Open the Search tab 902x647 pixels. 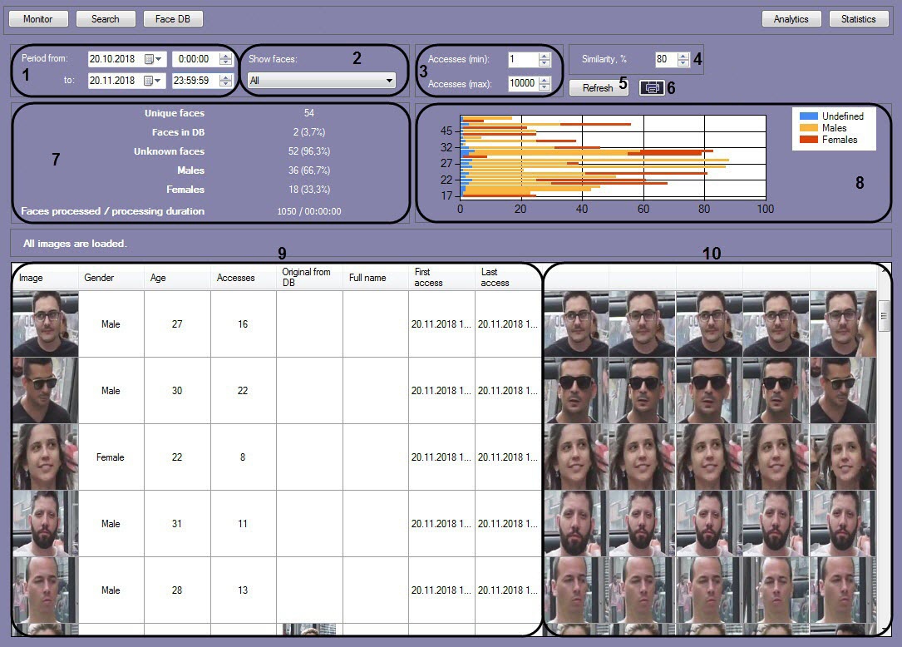pyautogui.click(x=105, y=18)
